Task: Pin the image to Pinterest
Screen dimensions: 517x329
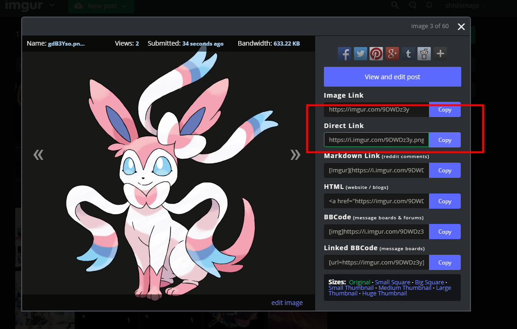Action: pos(376,53)
